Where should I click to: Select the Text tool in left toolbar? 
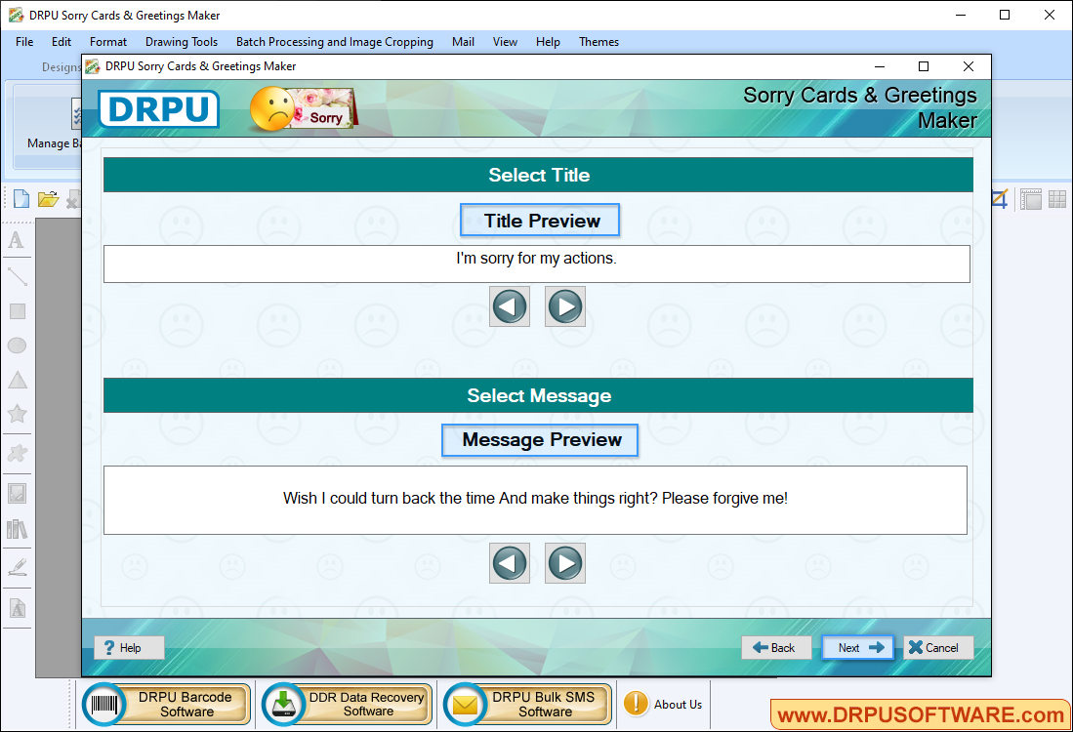tap(17, 241)
